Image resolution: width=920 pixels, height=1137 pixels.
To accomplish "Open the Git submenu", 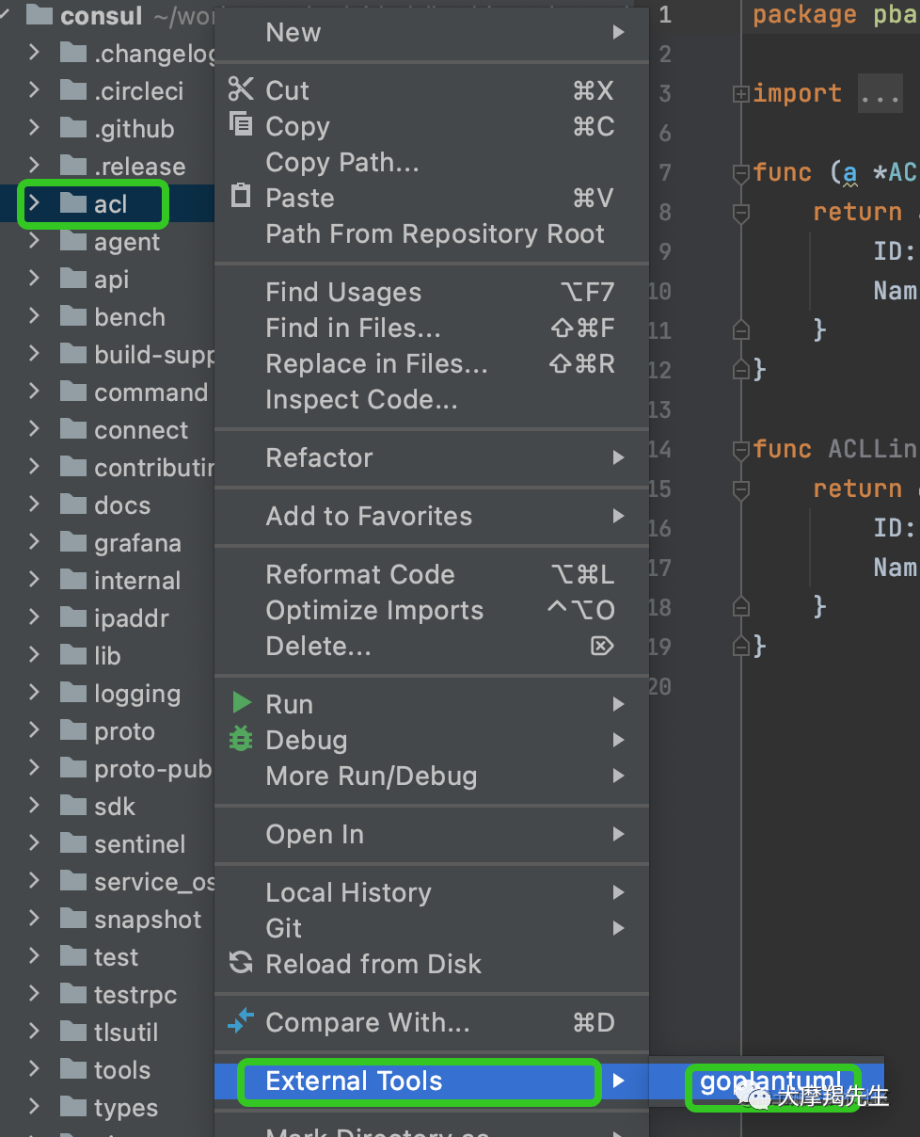I will [284, 928].
